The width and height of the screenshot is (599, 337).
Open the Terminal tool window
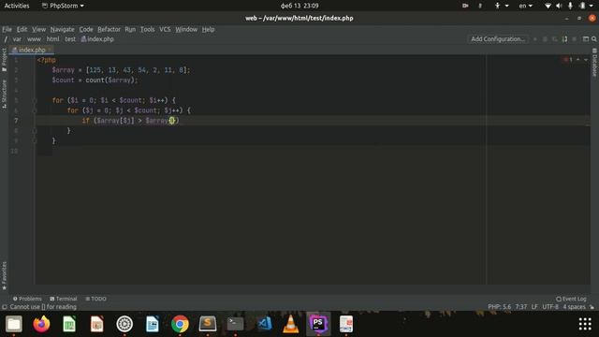point(64,299)
